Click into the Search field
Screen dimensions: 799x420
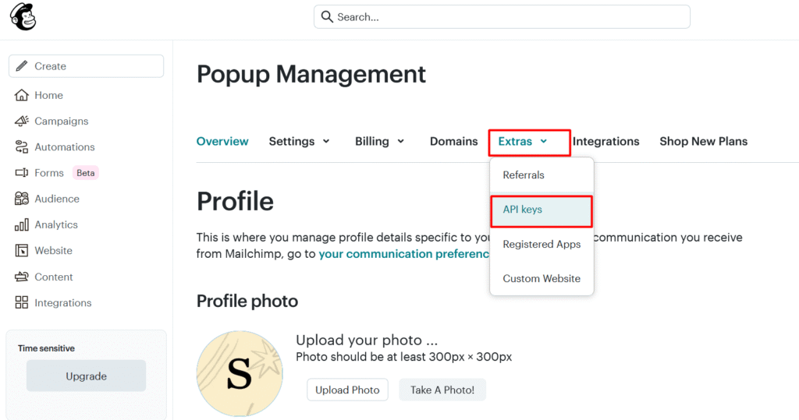[x=502, y=16]
